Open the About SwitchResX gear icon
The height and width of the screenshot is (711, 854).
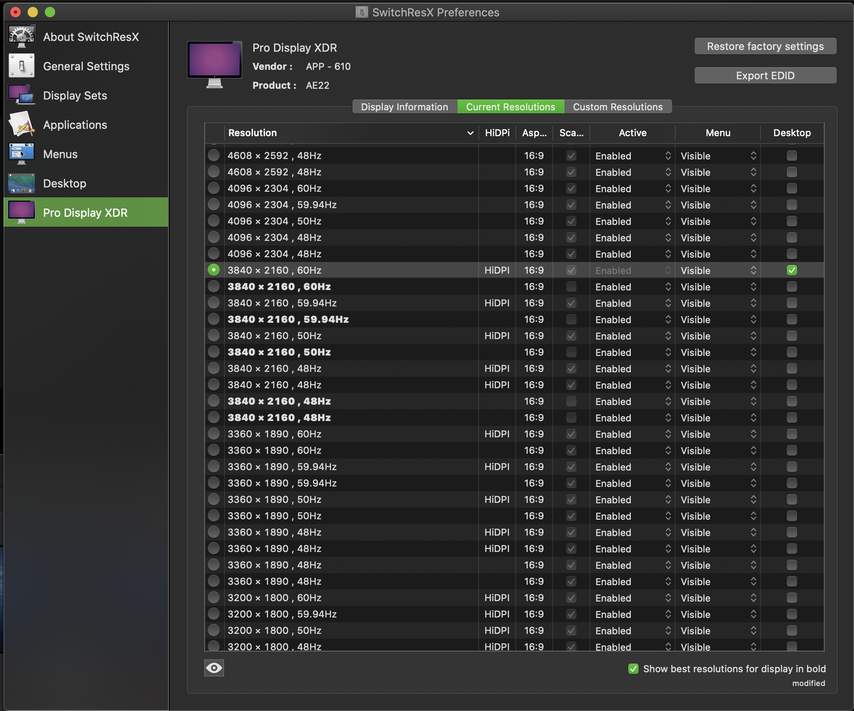pos(22,37)
